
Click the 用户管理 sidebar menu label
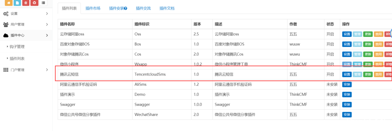pos(17,25)
